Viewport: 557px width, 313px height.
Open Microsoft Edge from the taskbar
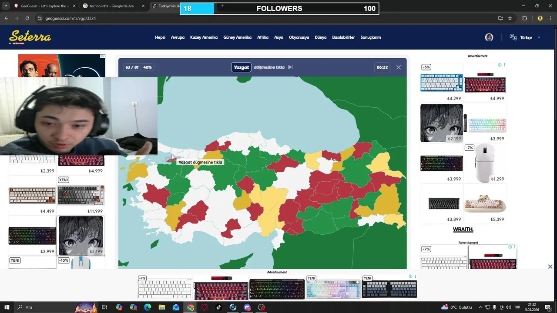(x=148, y=307)
